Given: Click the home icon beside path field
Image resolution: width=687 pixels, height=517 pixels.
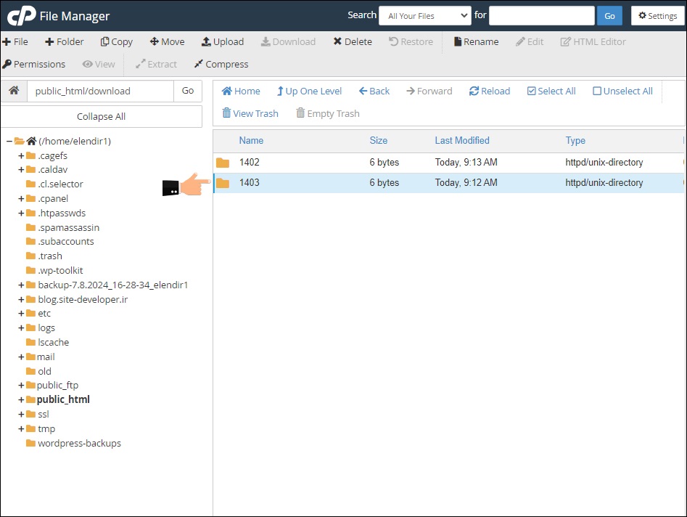Looking at the screenshot, I should [14, 91].
